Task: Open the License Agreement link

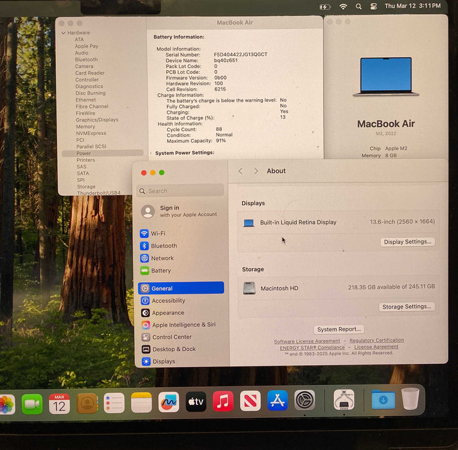Action: (x=376, y=346)
